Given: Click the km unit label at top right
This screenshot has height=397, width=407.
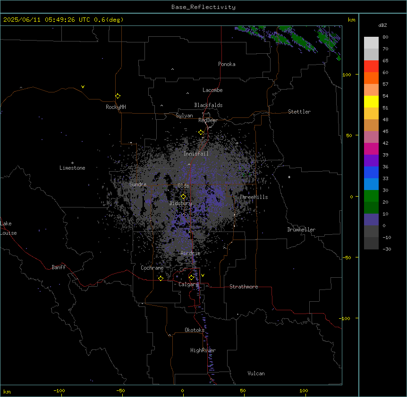Looking at the screenshot, I should tap(351, 20).
